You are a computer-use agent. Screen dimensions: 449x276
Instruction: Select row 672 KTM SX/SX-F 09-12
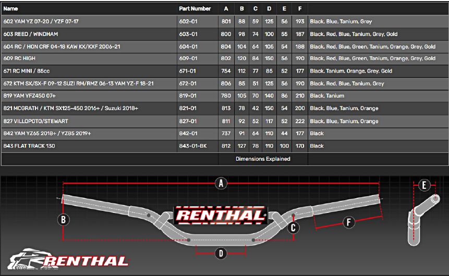225,83
